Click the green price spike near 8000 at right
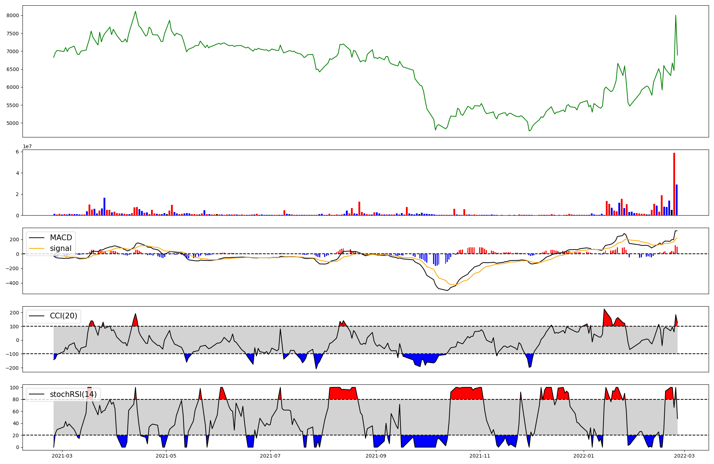 click(675, 16)
